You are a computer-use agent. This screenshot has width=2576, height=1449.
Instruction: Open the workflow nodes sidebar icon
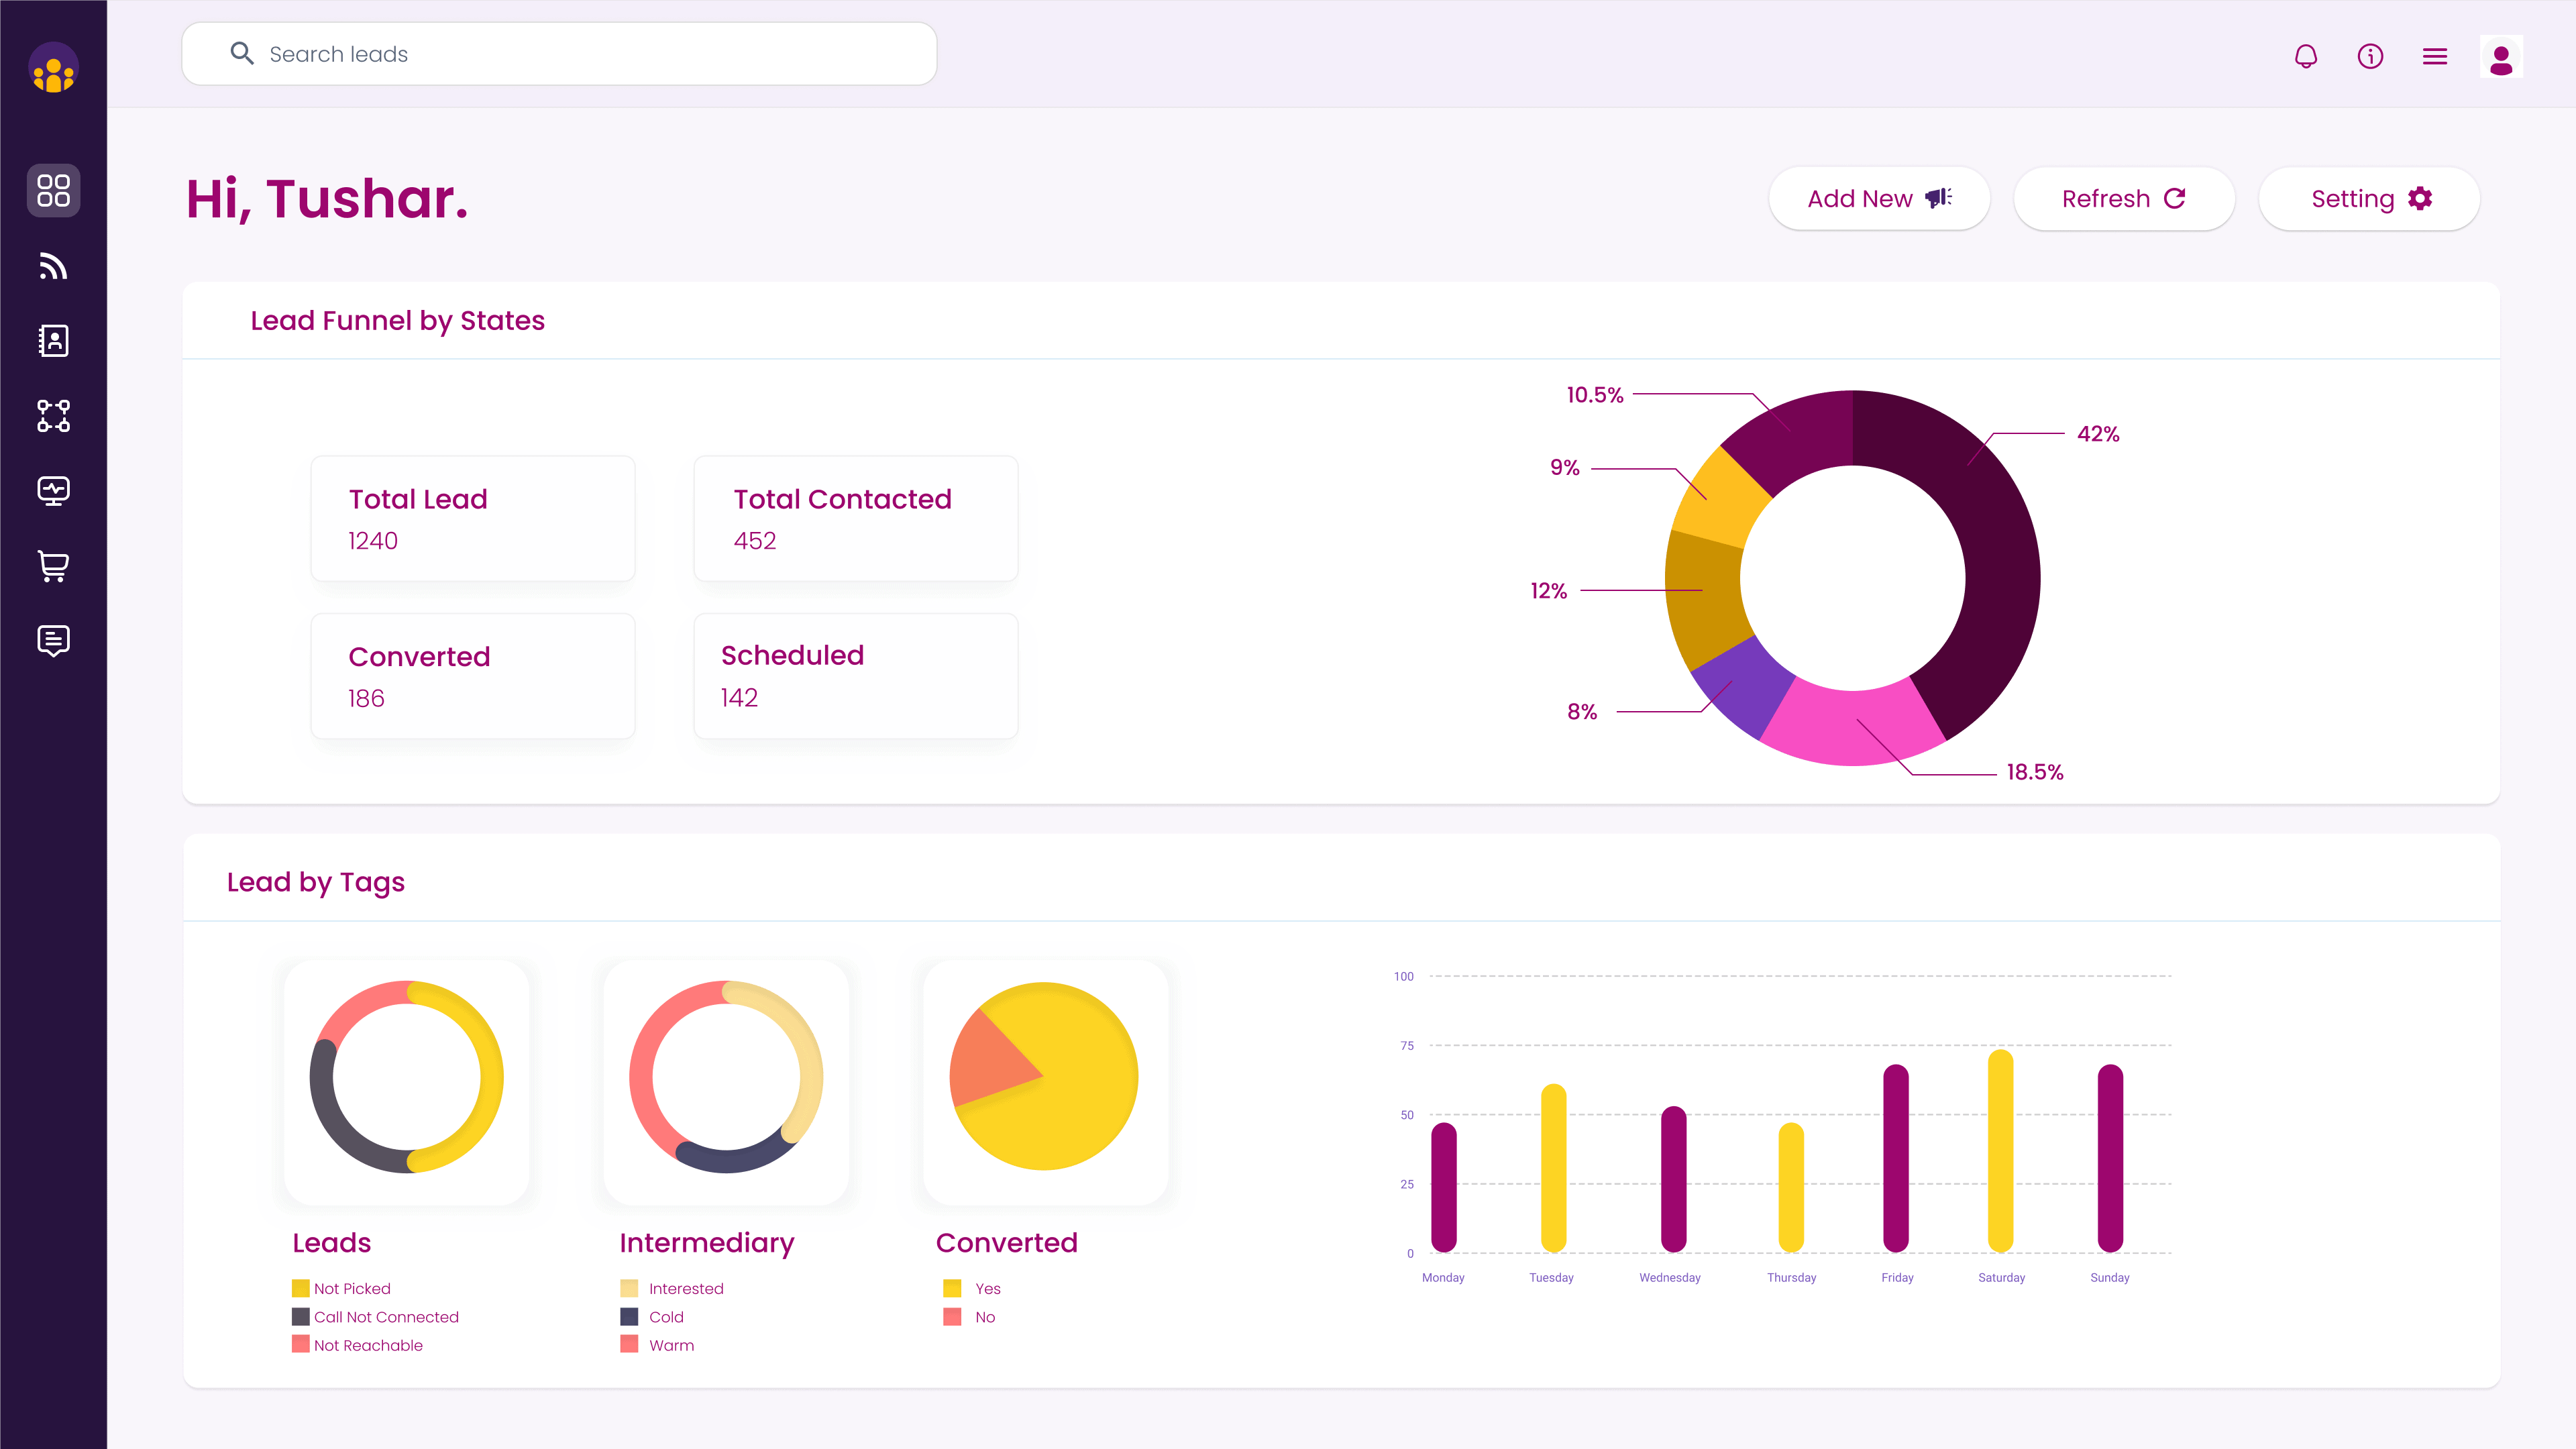53,416
